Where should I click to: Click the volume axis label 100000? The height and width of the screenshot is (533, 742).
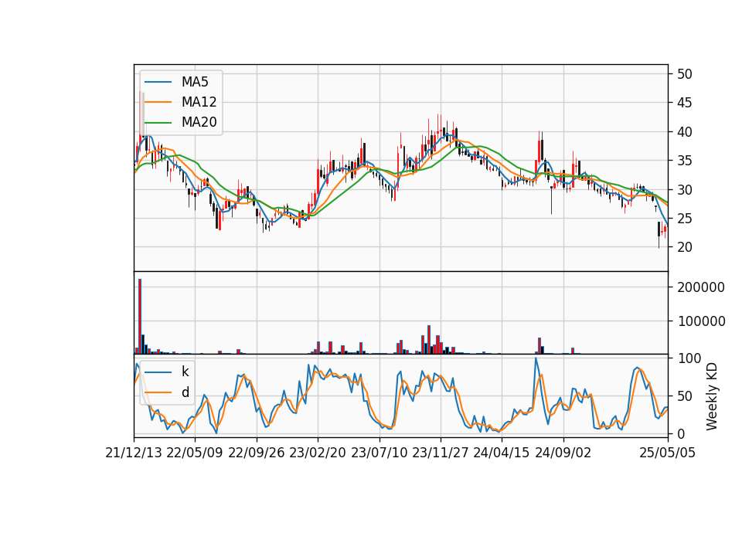click(701, 321)
